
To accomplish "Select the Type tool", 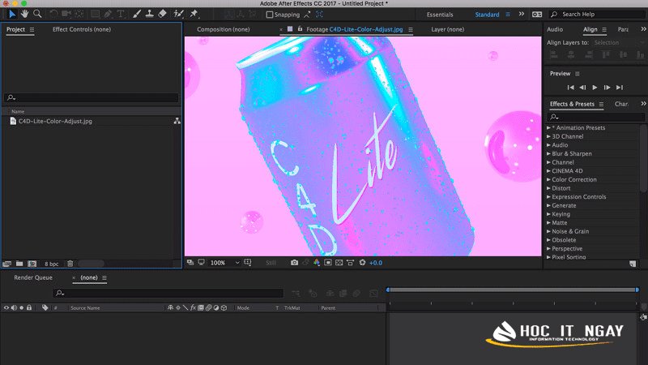I will click(121, 14).
